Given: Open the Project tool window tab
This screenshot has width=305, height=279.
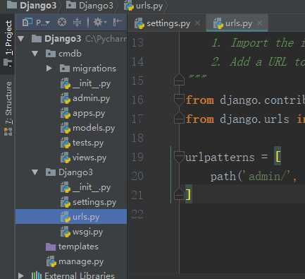Looking at the screenshot, I should [x=8, y=44].
